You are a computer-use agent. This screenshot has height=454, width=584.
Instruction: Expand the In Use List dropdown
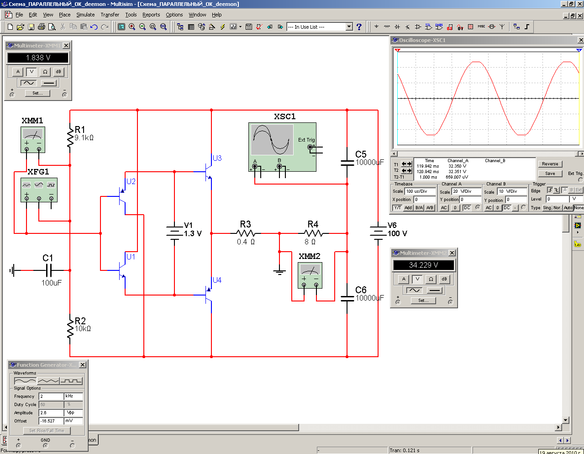pos(349,27)
